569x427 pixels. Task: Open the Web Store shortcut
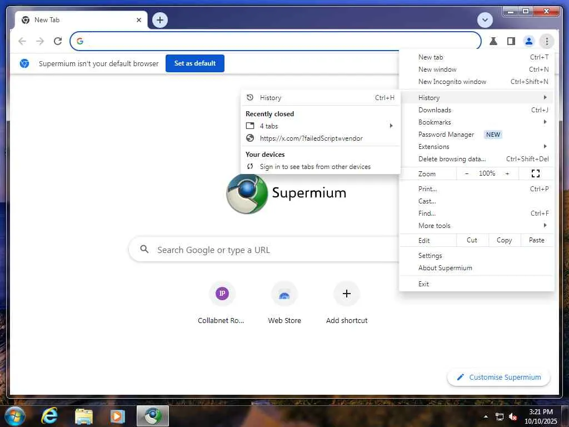[x=284, y=303]
